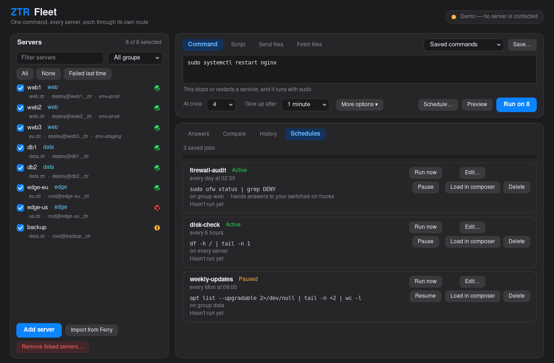Click the green status icon for edge-eu
Screen dimensions: 554x363
click(x=157, y=188)
